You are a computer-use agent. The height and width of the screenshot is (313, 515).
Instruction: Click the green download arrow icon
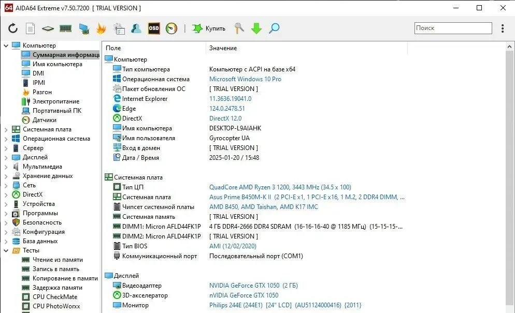[x=256, y=28]
